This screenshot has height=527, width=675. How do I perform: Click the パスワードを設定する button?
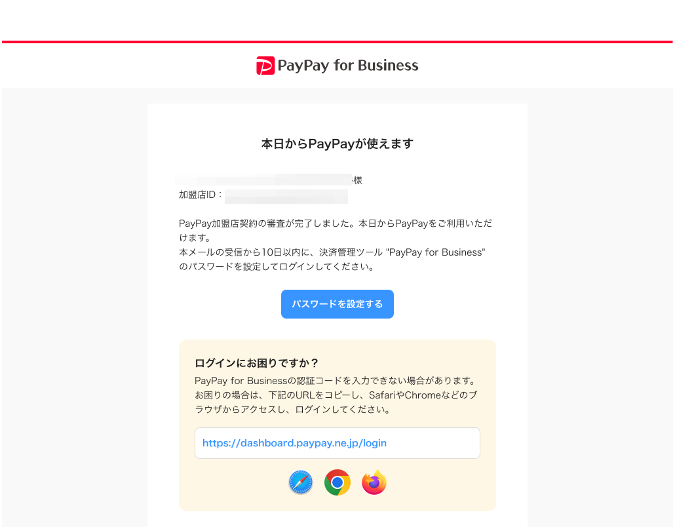(337, 304)
